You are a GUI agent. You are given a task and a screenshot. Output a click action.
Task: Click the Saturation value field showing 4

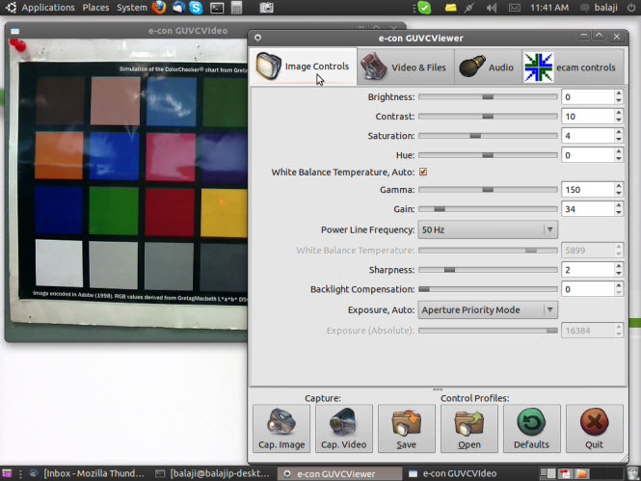pyautogui.click(x=588, y=136)
